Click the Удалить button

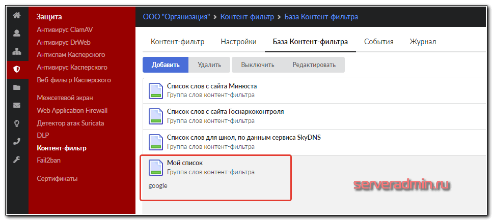[x=209, y=65]
